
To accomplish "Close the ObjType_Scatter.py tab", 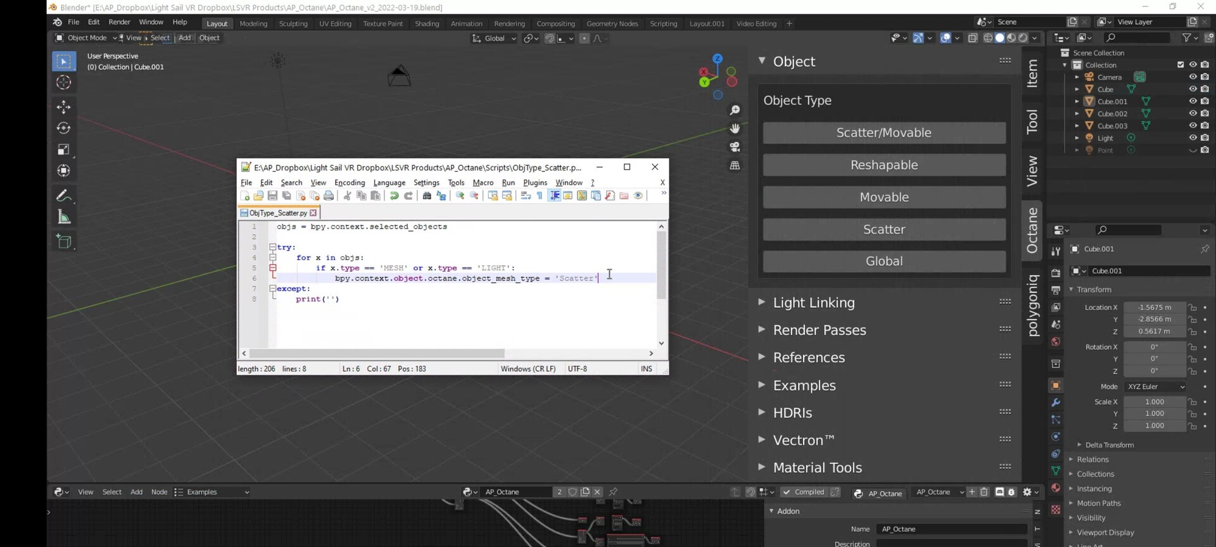I will coord(313,213).
